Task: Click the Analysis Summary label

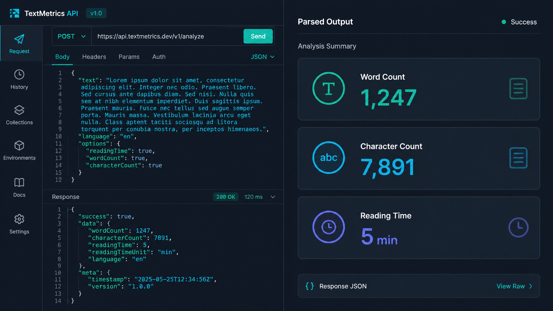Action: tap(327, 46)
